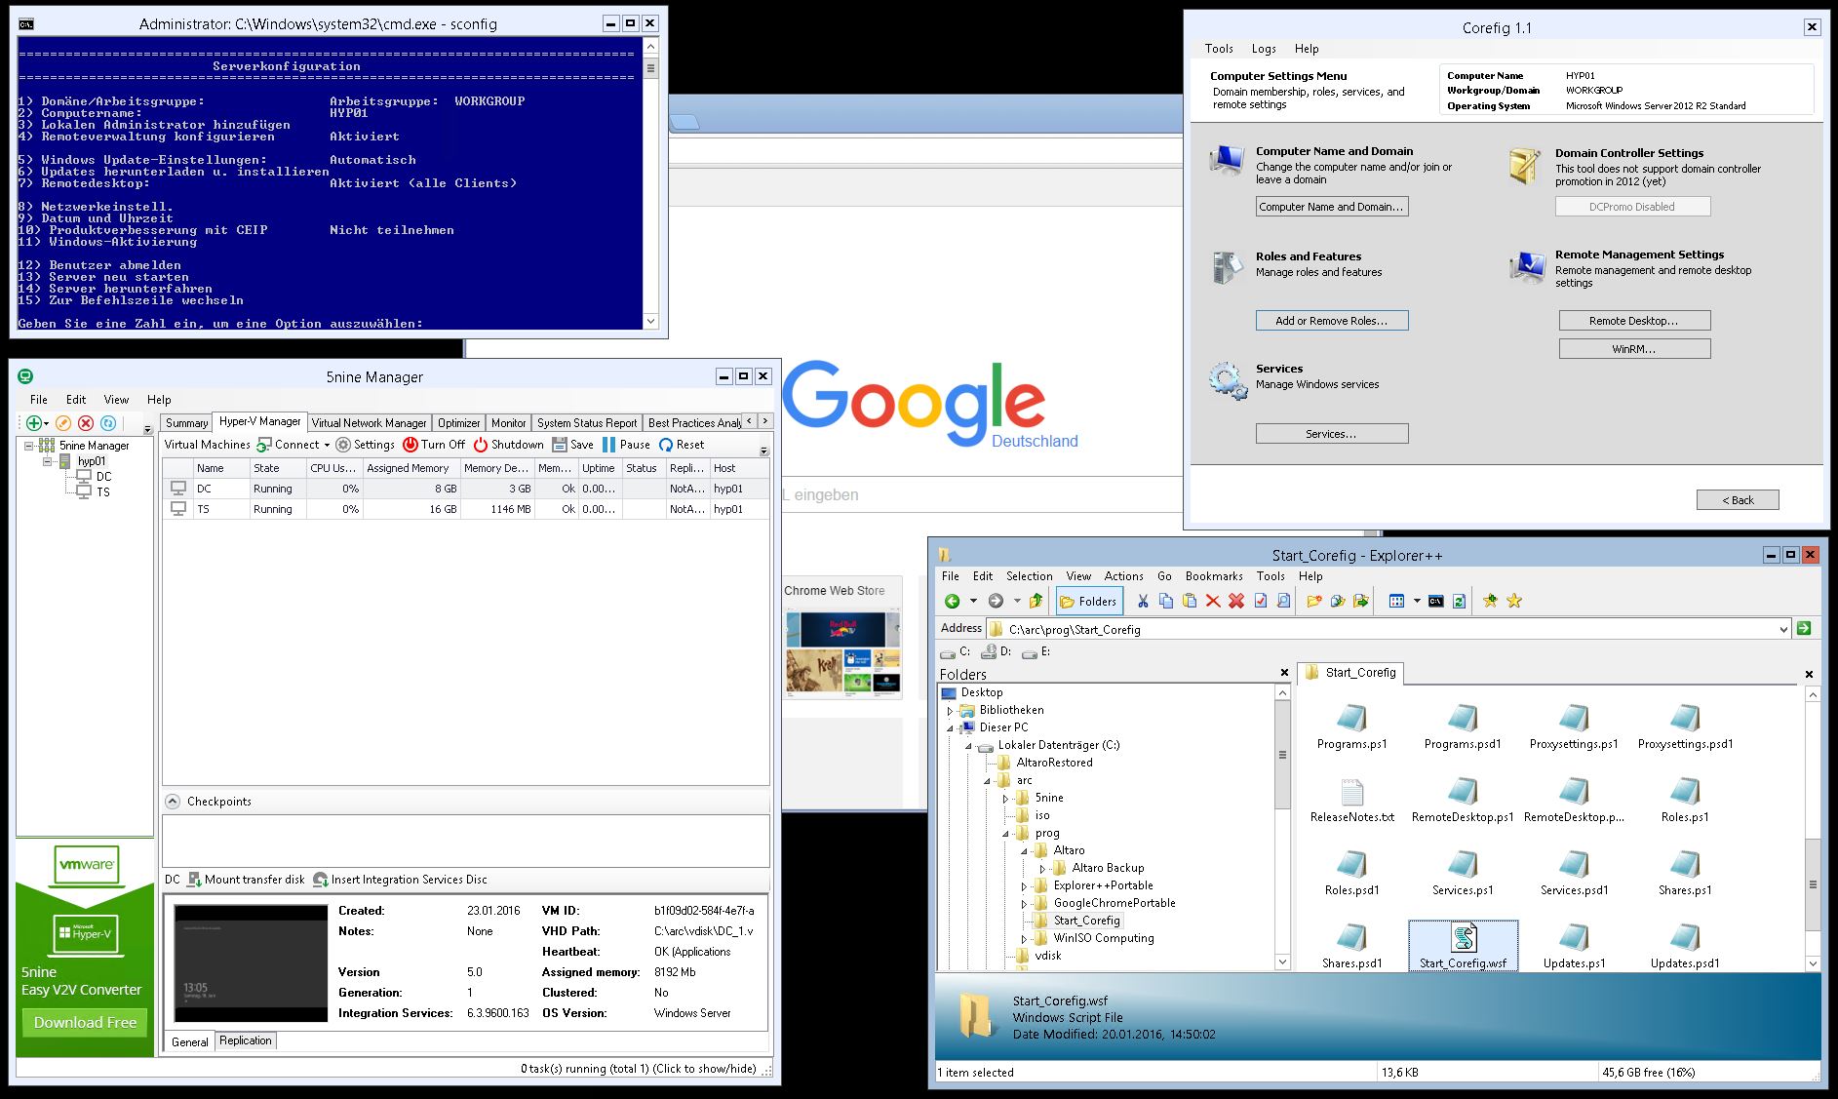
Task: Click the Add or Remove Roles... button
Action: point(1332,320)
